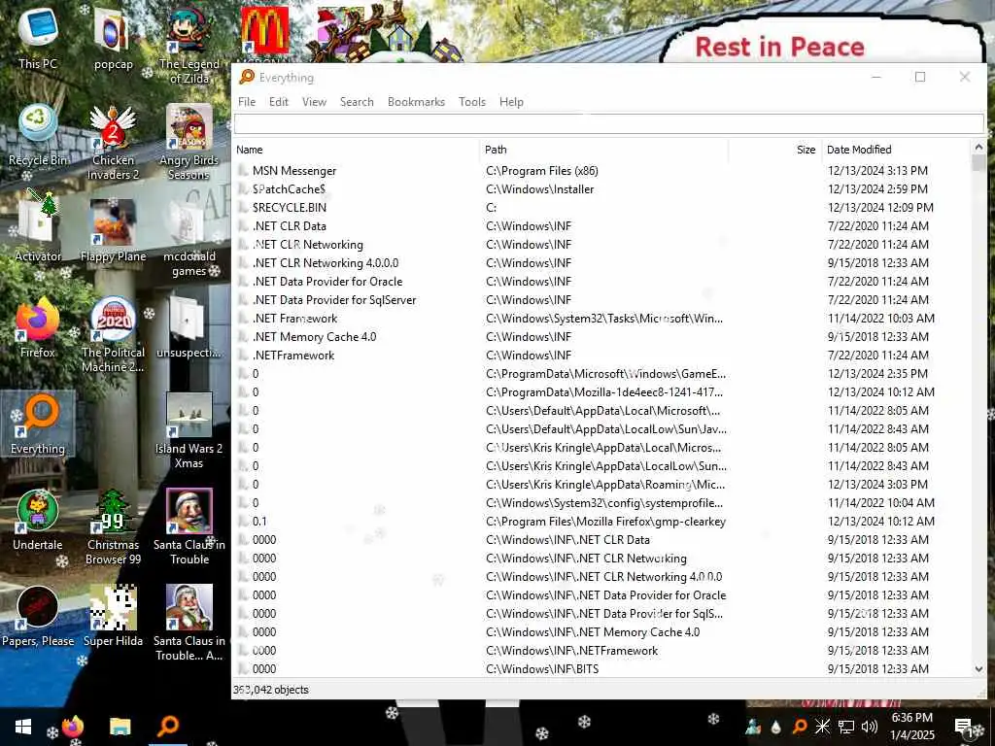Open the Bookmarks menu
This screenshot has width=995, height=746.
pos(416,101)
